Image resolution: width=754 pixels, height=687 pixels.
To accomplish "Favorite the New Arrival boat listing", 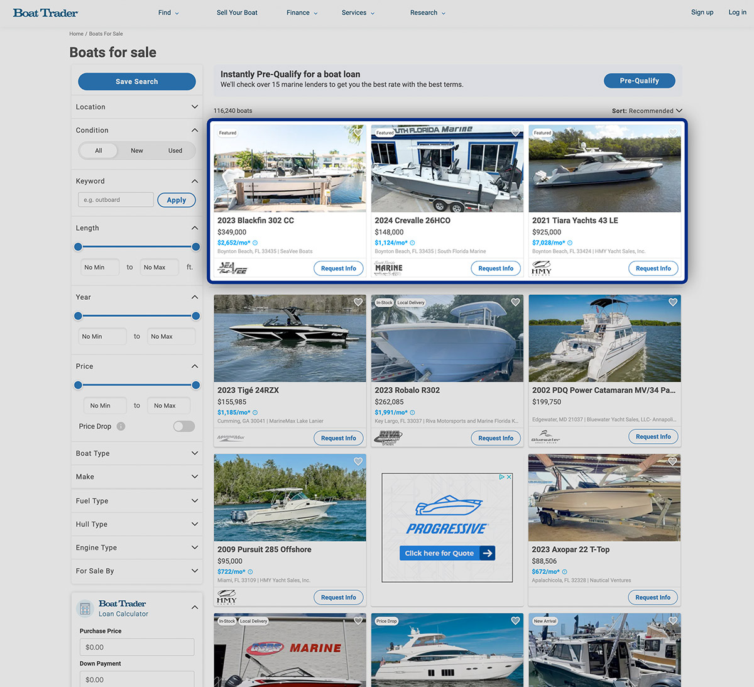I will [x=673, y=621].
